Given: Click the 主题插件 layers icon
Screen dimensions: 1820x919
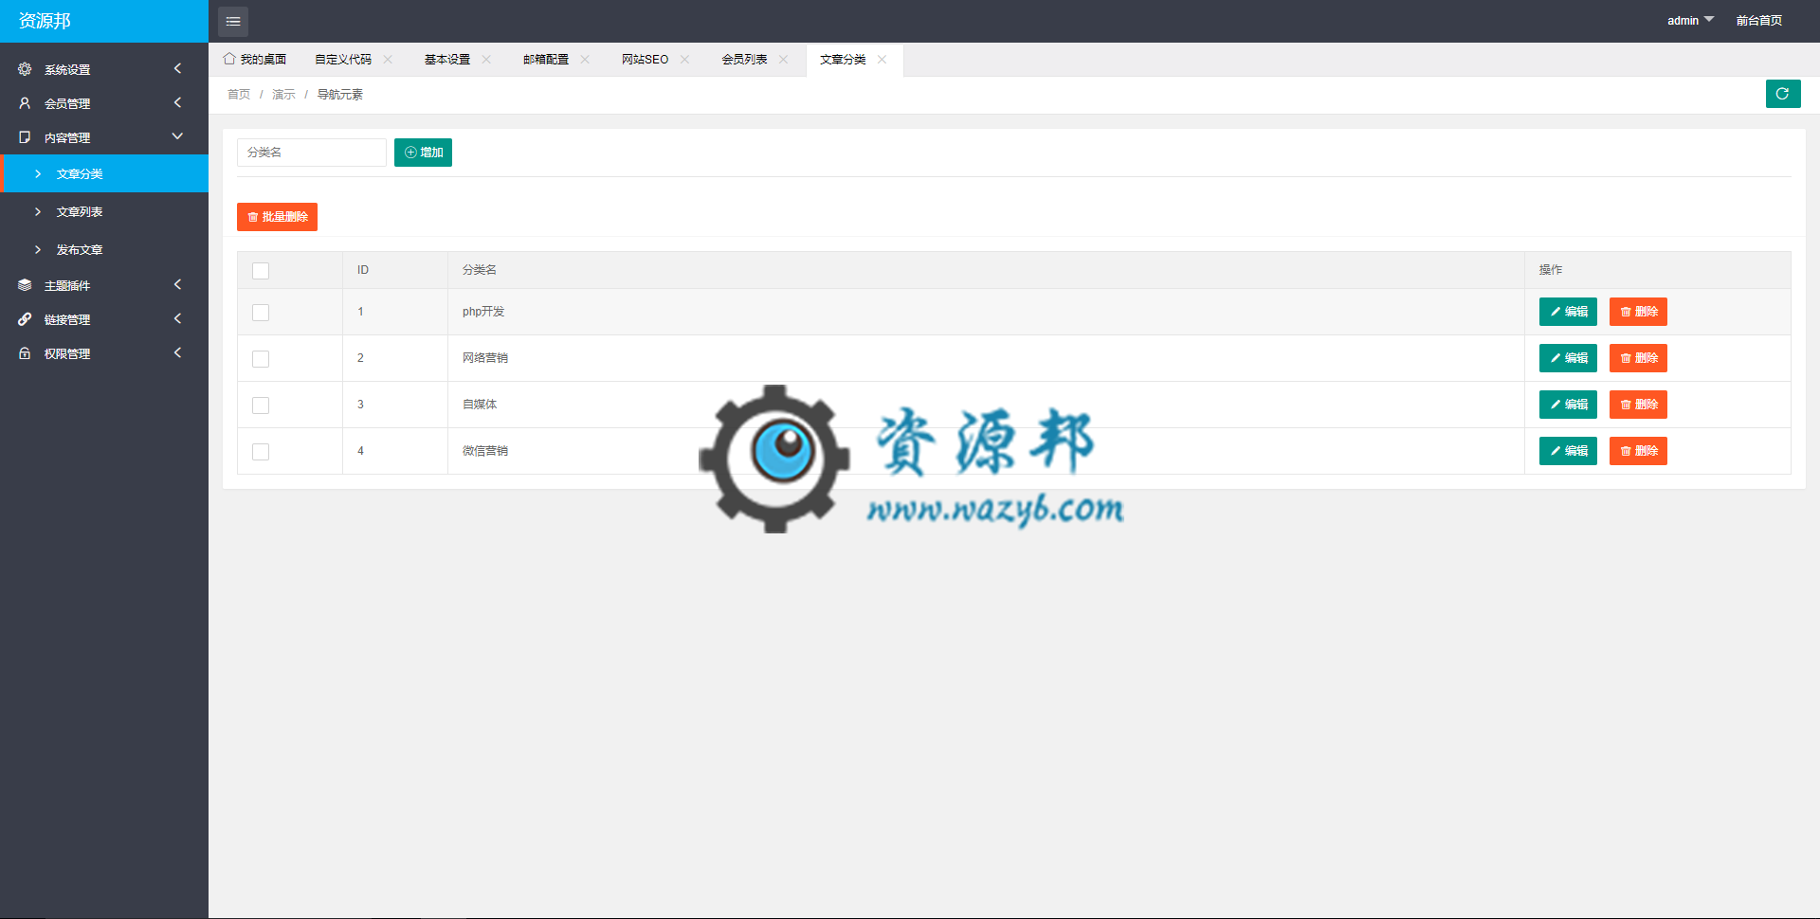Looking at the screenshot, I should coord(25,285).
